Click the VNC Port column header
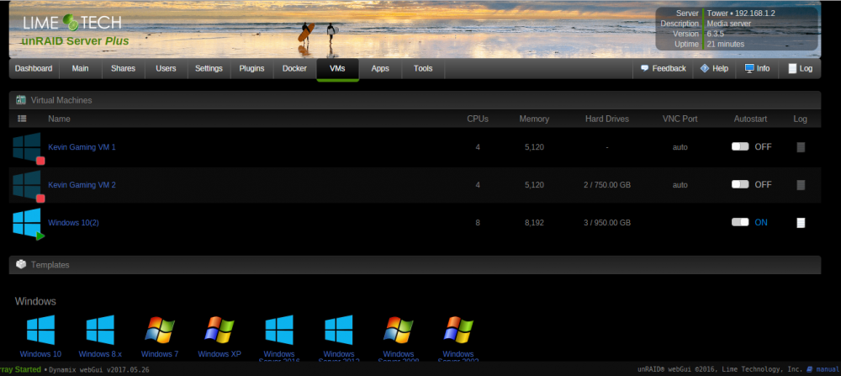 680,119
